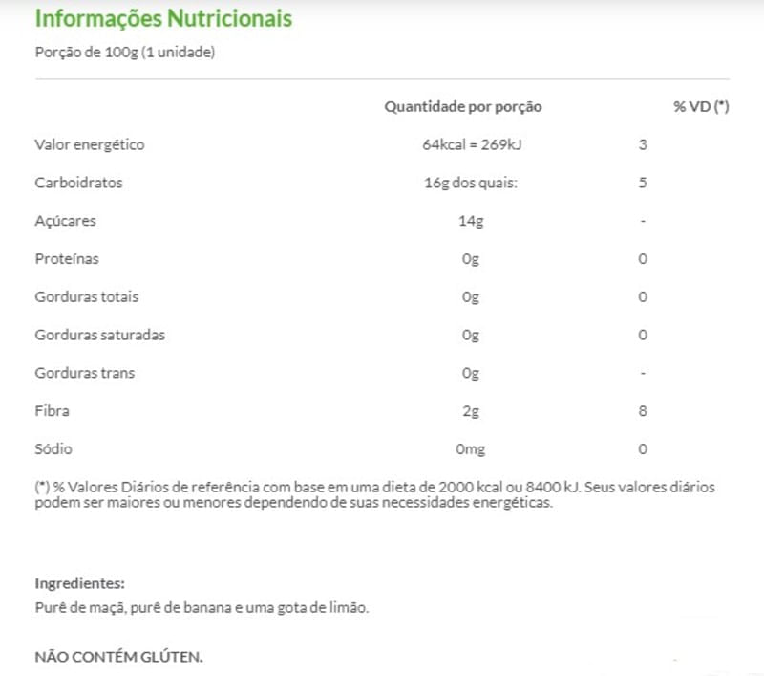The height and width of the screenshot is (676, 764).
Task: Click the % VD (*) column header
Action: (x=701, y=107)
